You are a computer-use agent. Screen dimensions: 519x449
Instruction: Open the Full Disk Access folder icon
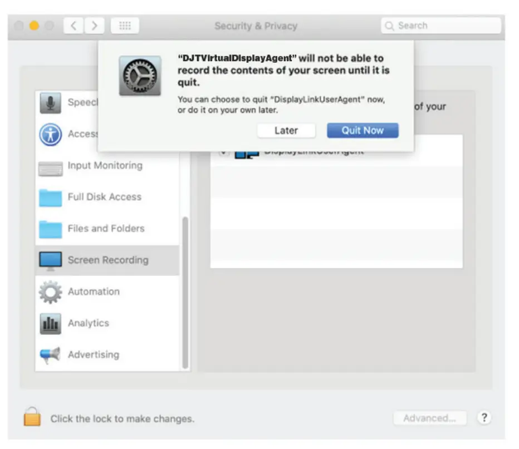(50, 196)
